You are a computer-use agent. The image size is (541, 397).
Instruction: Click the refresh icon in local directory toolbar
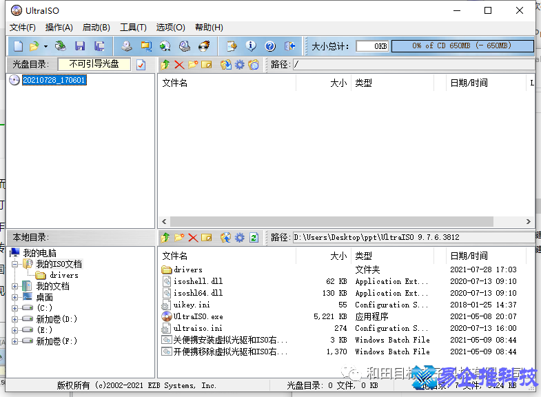tap(254, 238)
